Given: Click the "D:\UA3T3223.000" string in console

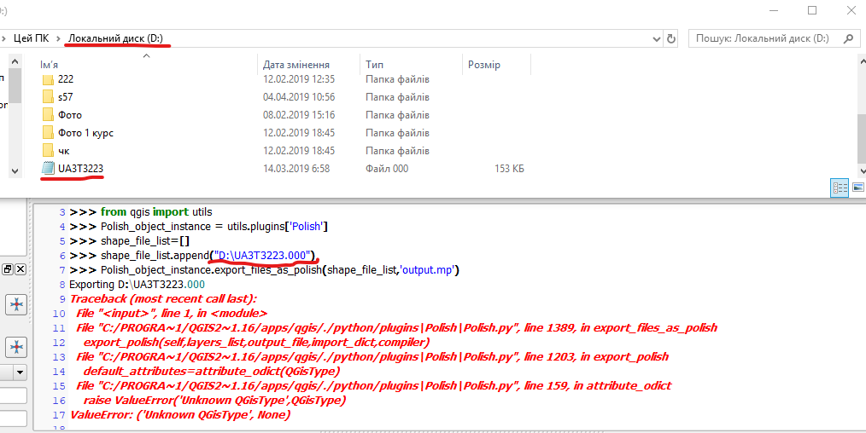Looking at the screenshot, I should pos(262,256).
